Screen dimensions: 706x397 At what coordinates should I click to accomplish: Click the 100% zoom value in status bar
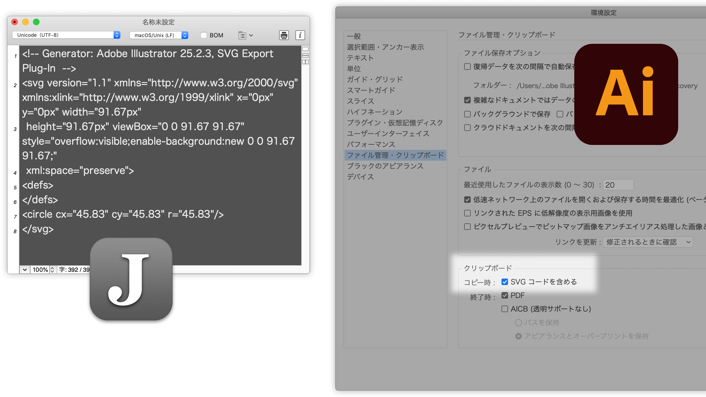[x=40, y=270]
